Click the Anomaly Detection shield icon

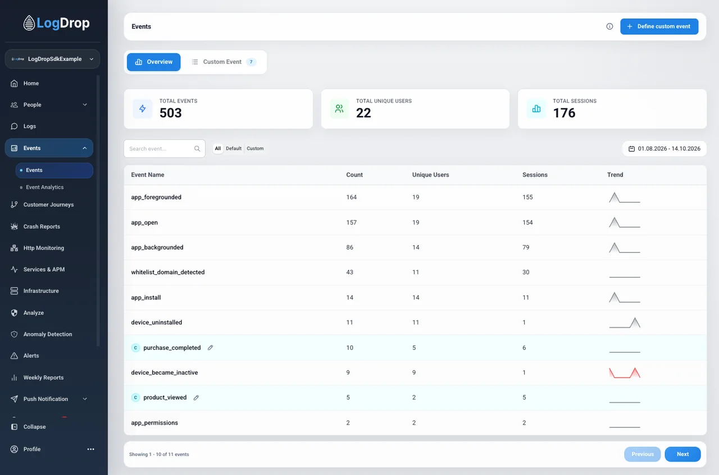click(x=15, y=334)
